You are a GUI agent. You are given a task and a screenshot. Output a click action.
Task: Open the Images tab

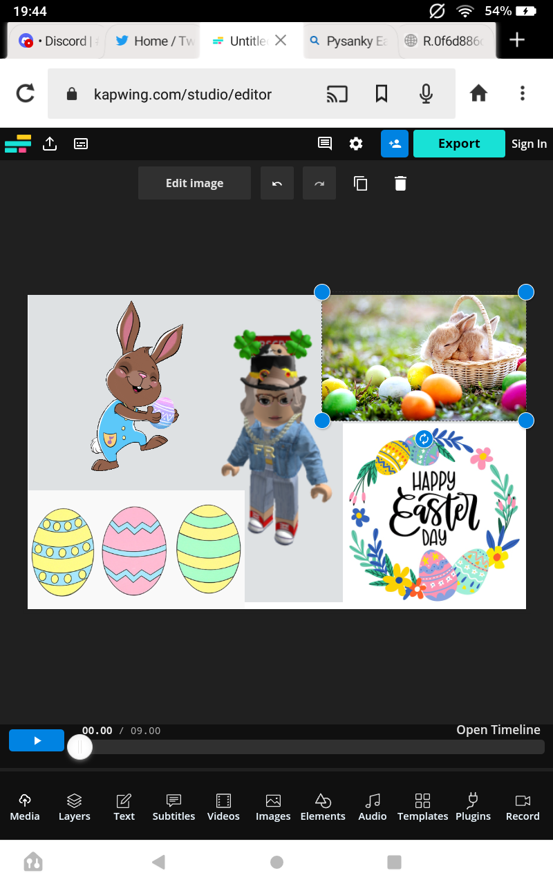coord(273,807)
